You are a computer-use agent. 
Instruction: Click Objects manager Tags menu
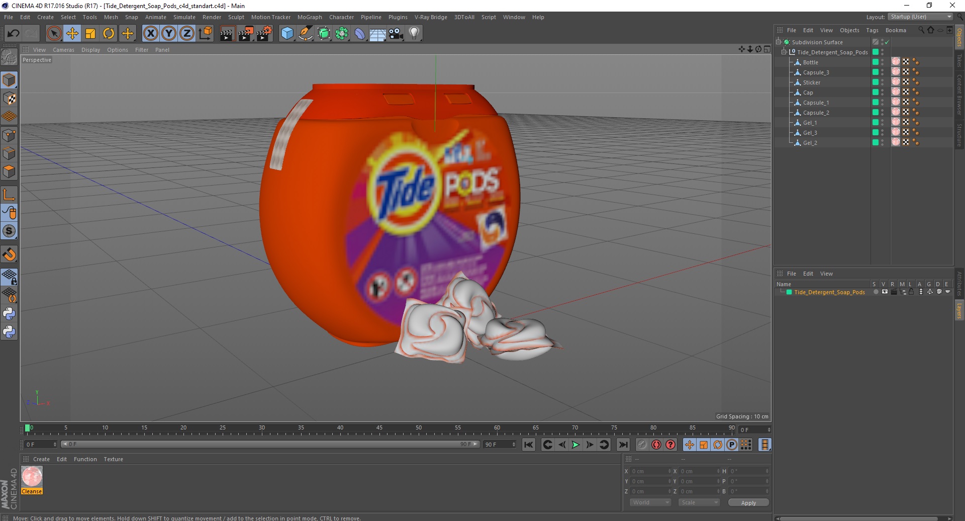(872, 30)
